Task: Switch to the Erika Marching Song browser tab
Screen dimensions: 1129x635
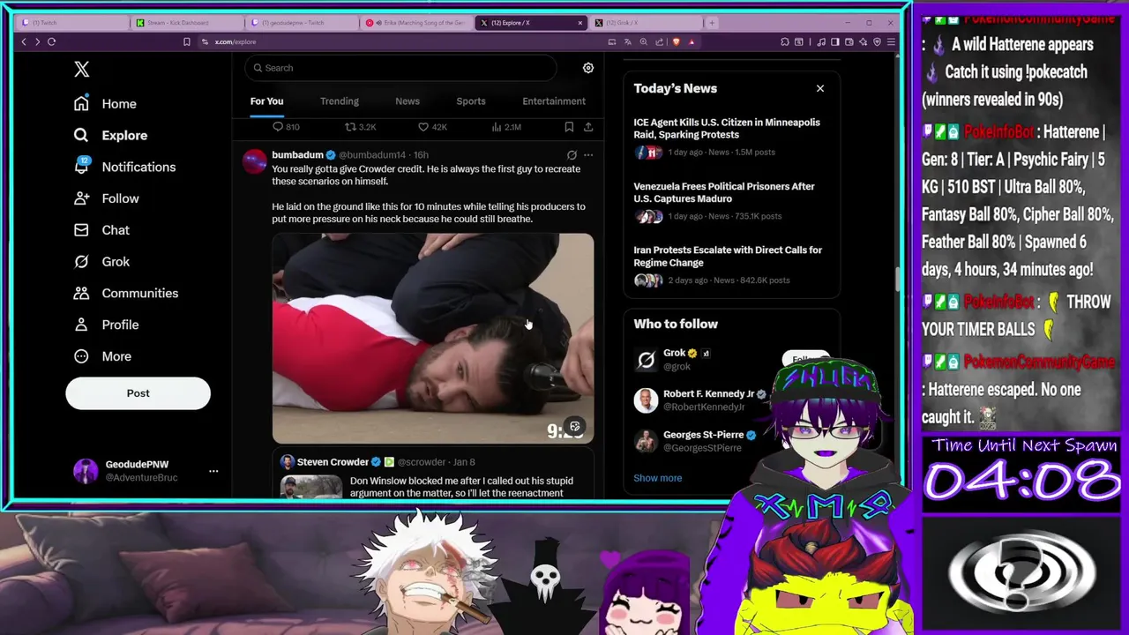Action: pos(415,22)
